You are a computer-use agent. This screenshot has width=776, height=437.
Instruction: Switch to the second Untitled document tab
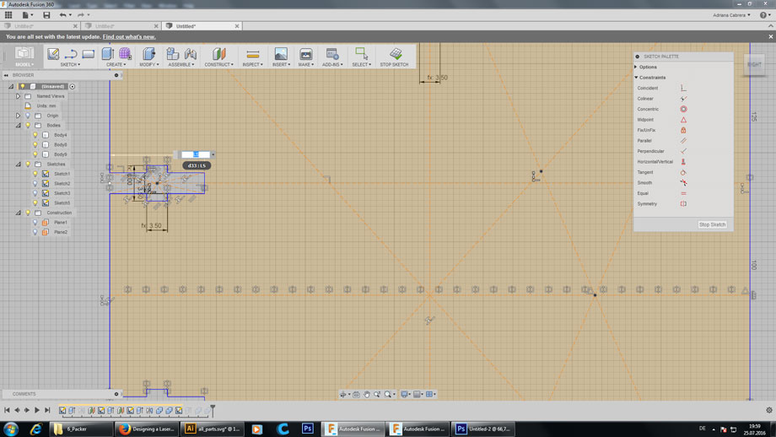121,26
